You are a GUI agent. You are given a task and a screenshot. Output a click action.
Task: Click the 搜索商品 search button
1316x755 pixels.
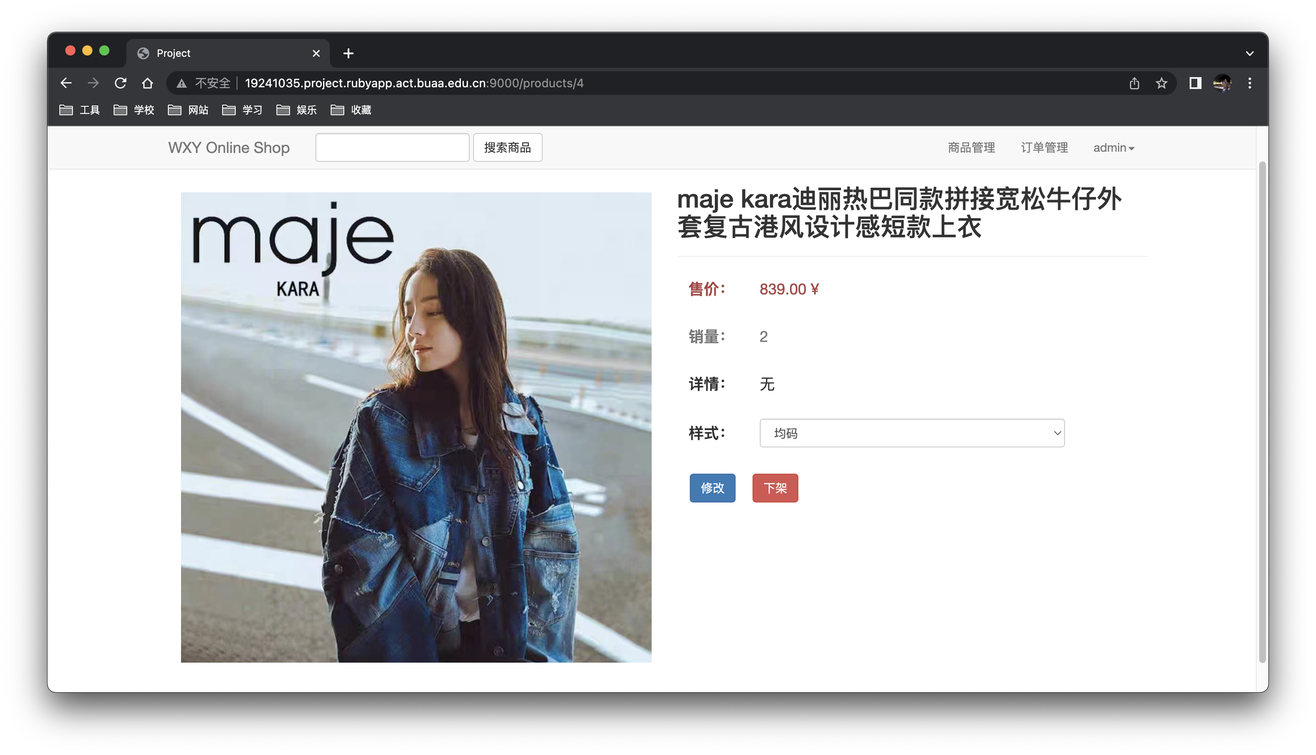point(507,148)
